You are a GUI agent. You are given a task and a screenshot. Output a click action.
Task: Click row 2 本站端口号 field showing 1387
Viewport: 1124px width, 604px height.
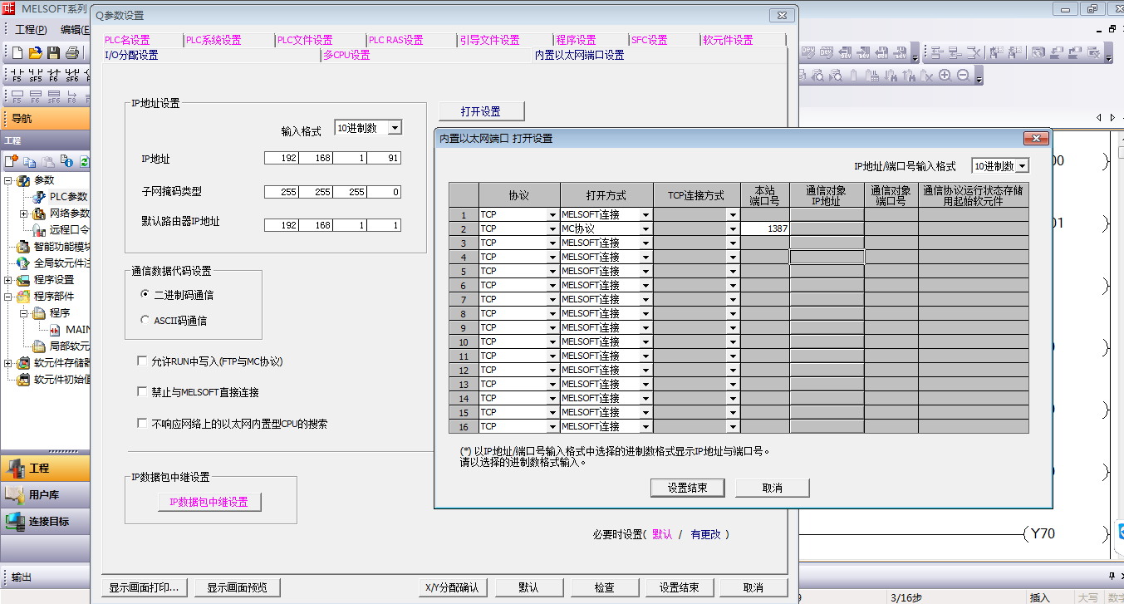(x=764, y=228)
